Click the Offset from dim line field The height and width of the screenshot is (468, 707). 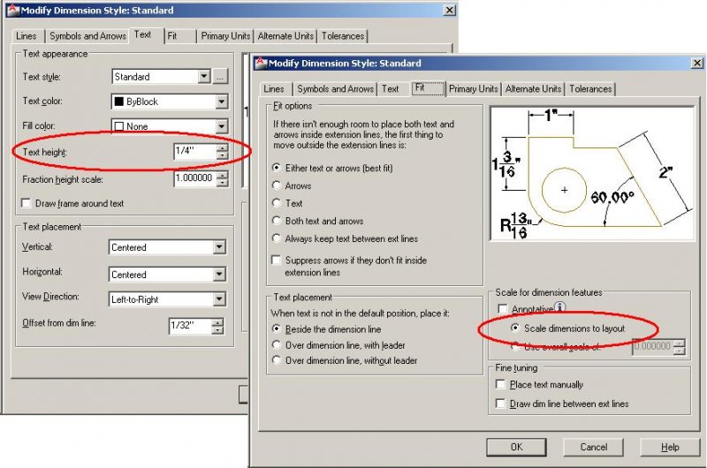[190, 326]
